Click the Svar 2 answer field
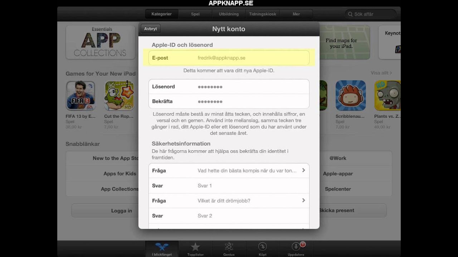 point(229,216)
